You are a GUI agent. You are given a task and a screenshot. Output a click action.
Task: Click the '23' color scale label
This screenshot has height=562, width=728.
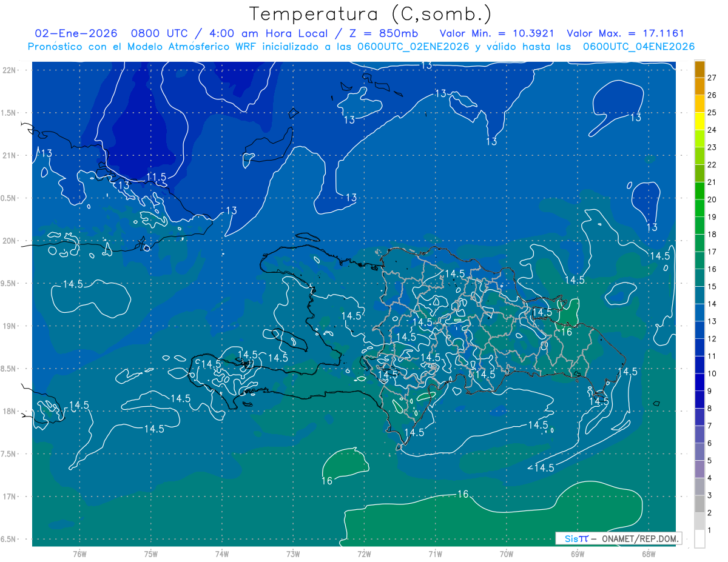pyautogui.click(x=712, y=147)
